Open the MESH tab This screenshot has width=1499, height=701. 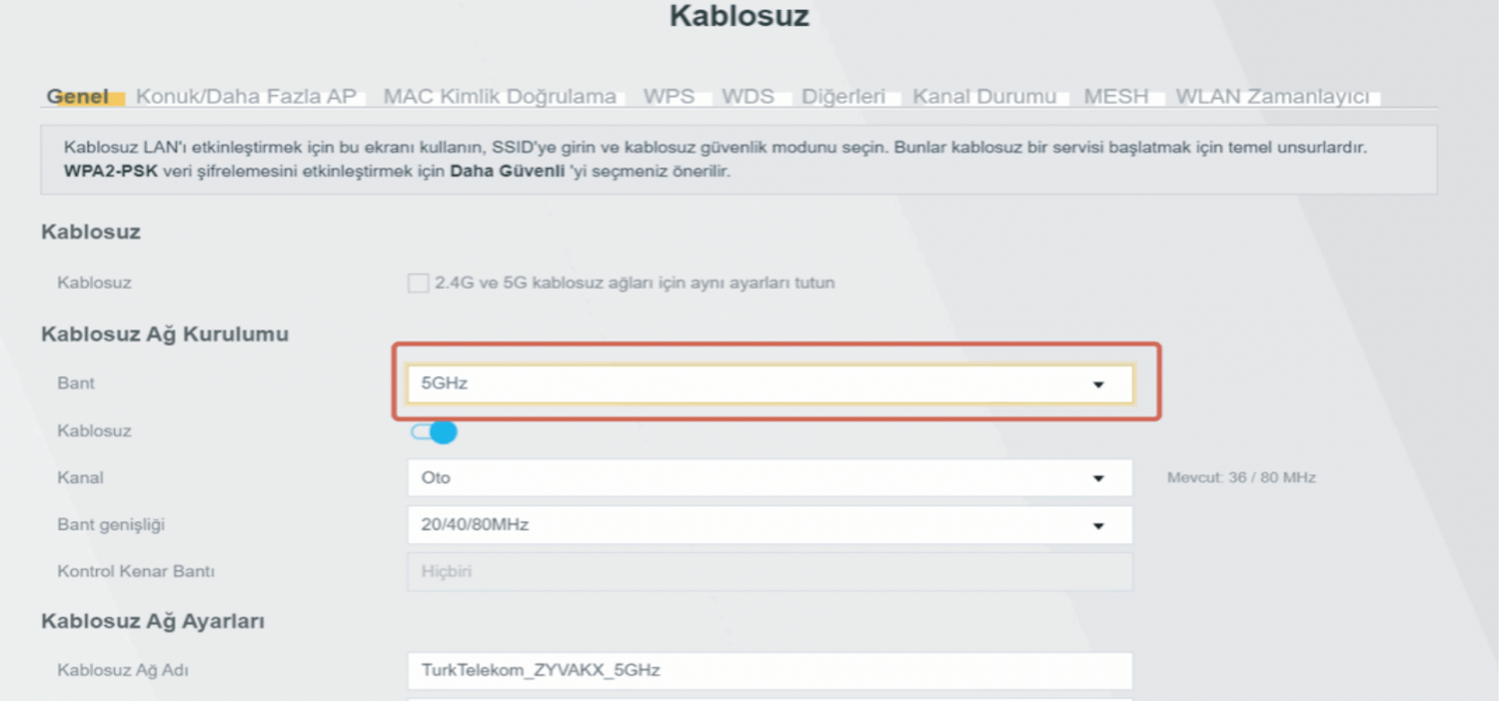click(1116, 97)
